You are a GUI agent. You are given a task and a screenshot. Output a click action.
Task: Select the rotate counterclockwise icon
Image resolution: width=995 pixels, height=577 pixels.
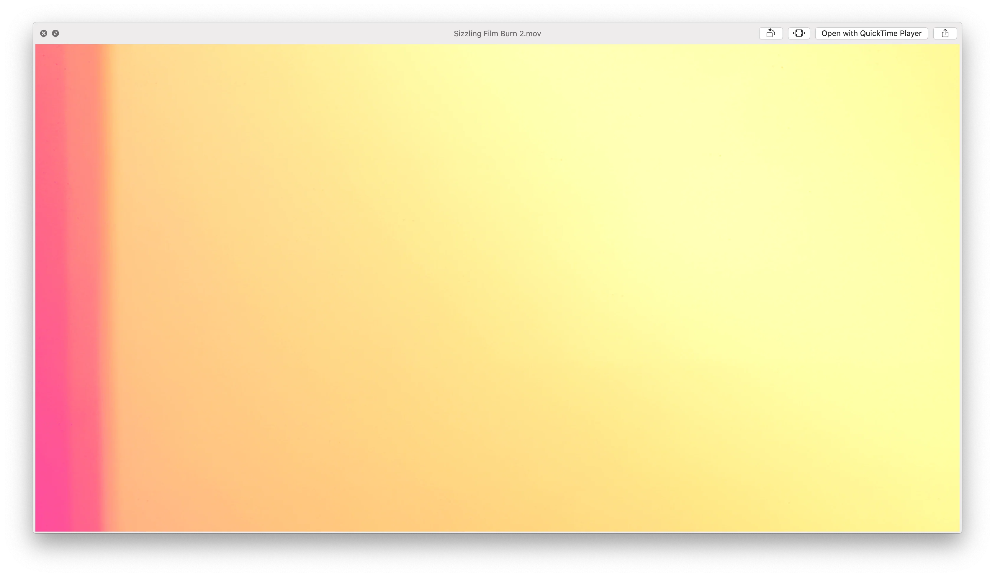pos(770,33)
